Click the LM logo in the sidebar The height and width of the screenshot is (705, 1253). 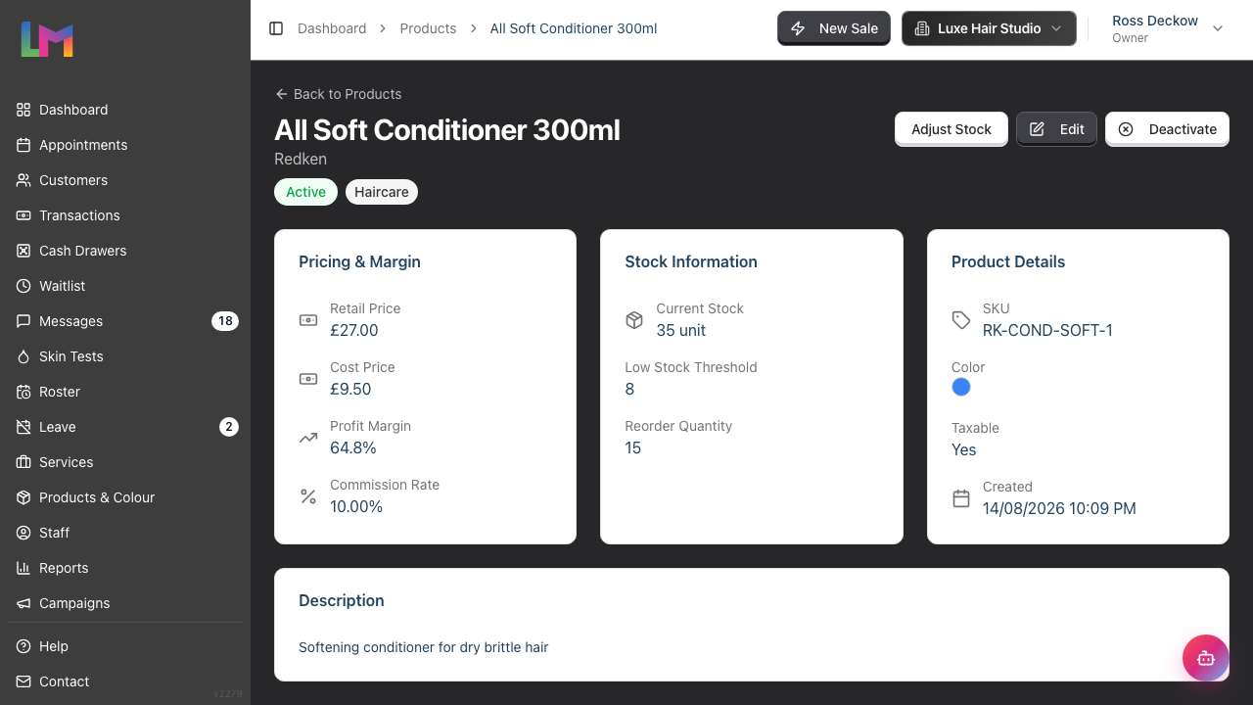point(47,39)
